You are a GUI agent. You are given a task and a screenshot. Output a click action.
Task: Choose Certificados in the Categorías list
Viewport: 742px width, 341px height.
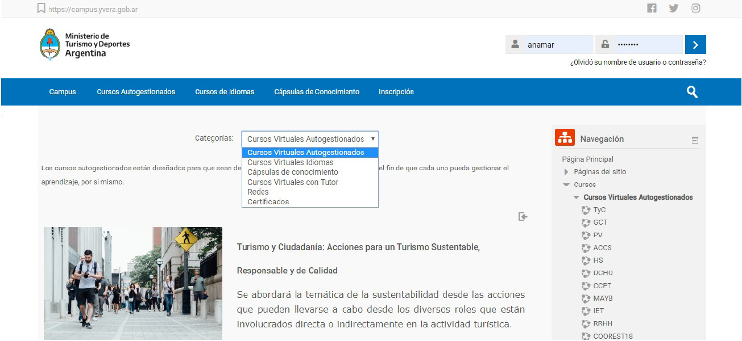268,201
